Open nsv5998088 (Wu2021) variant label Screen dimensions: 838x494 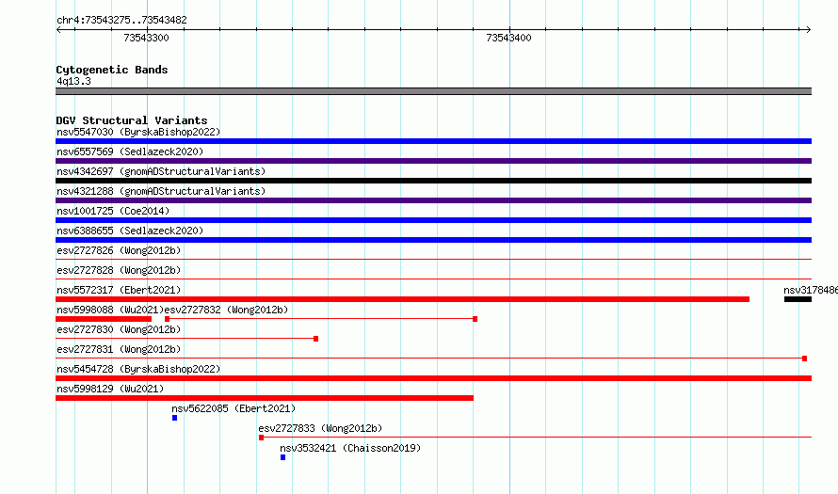[x=110, y=310]
